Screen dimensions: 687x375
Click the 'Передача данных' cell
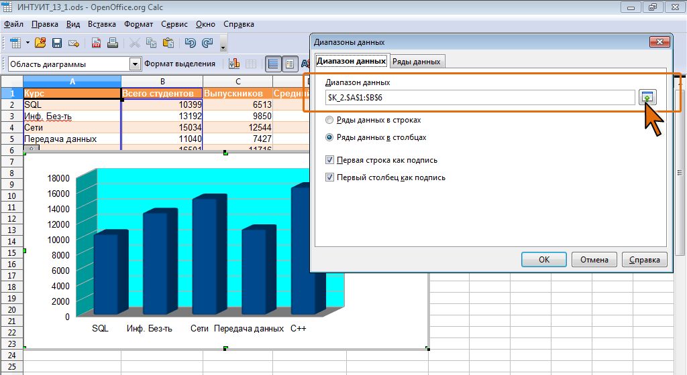[x=72, y=139]
